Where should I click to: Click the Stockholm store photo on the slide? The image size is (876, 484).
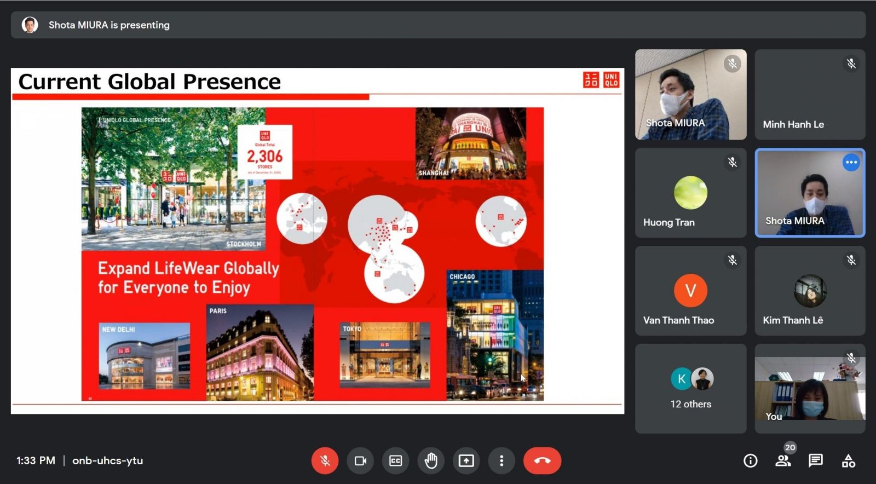click(x=174, y=178)
